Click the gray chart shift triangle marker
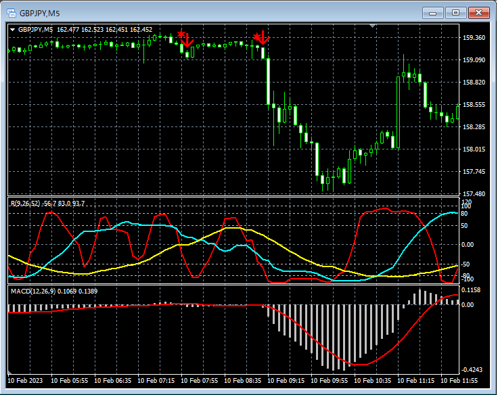498x395 pixels. point(371,26)
